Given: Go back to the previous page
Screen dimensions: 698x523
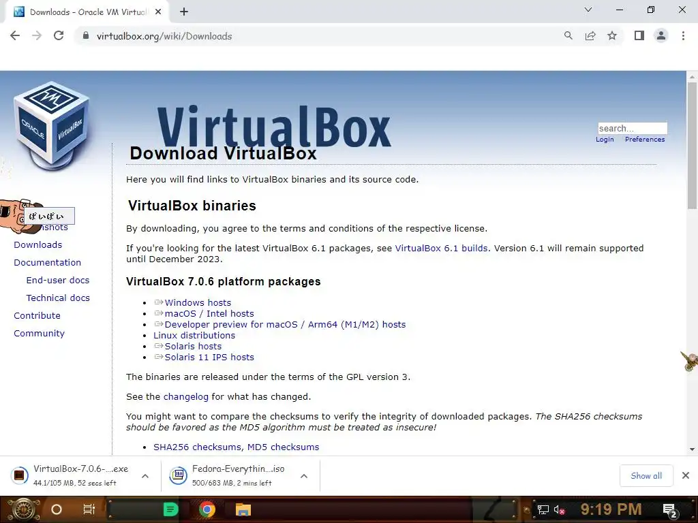Looking at the screenshot, I should coord(15,35).
